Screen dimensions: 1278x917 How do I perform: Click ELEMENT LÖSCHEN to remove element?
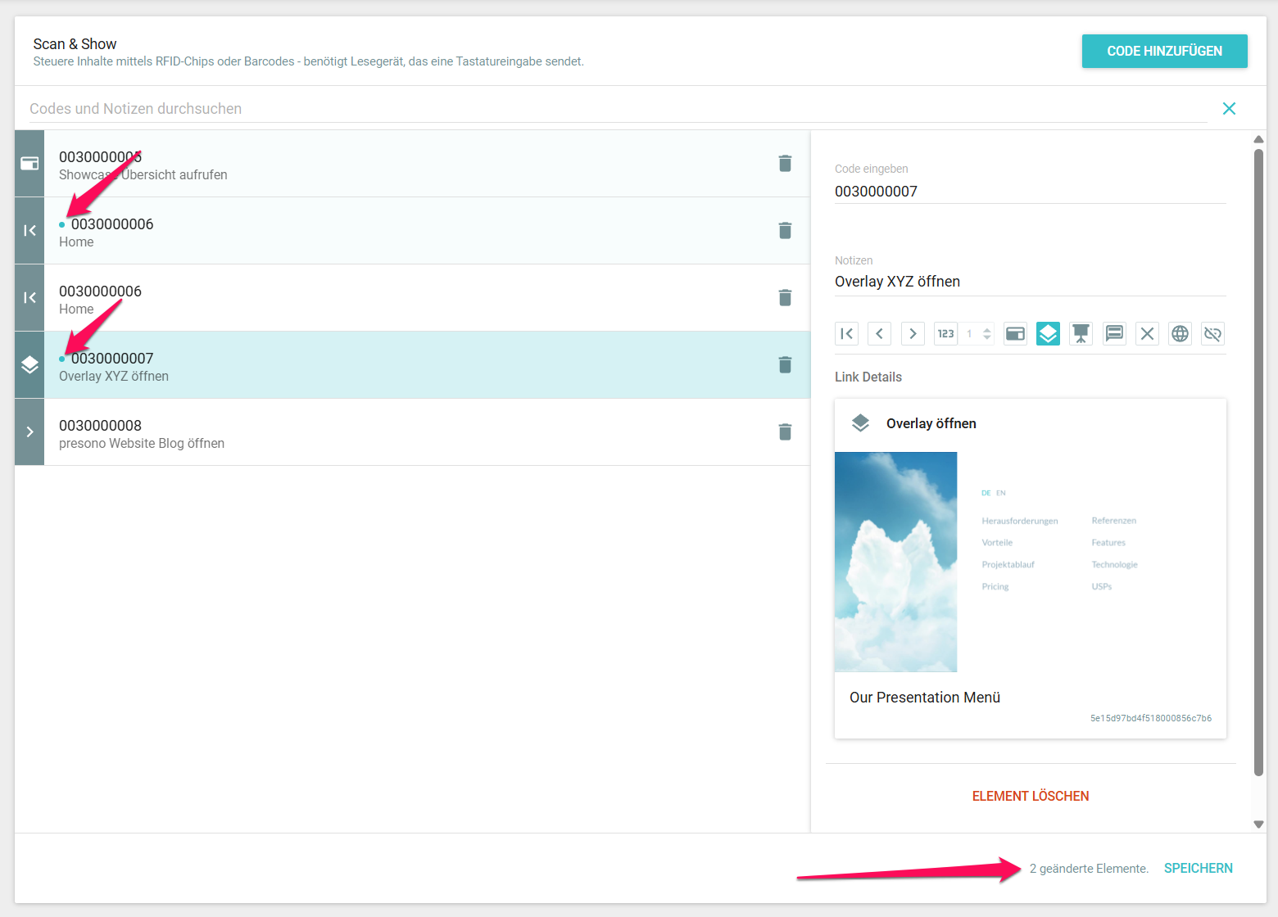point(1030,796)
